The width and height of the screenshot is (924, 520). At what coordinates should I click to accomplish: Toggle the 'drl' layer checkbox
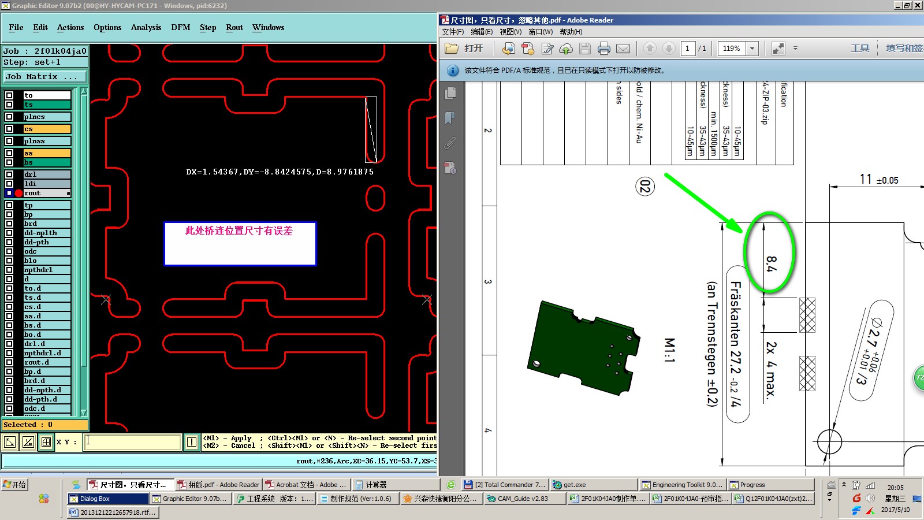[x=9, y=174]
